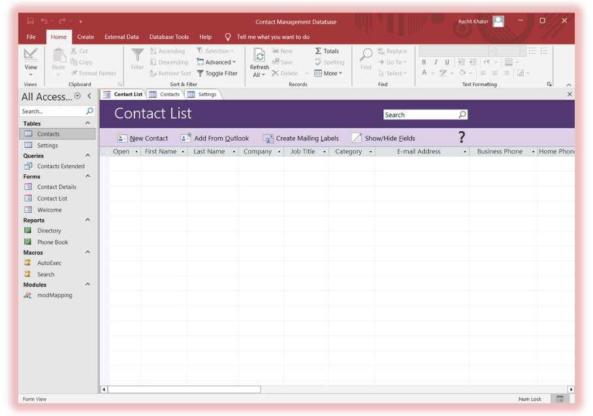Switch to Form View using status bar icon
Image resolution: width=593 pixels, height=416 pixels.
point(560,399)
